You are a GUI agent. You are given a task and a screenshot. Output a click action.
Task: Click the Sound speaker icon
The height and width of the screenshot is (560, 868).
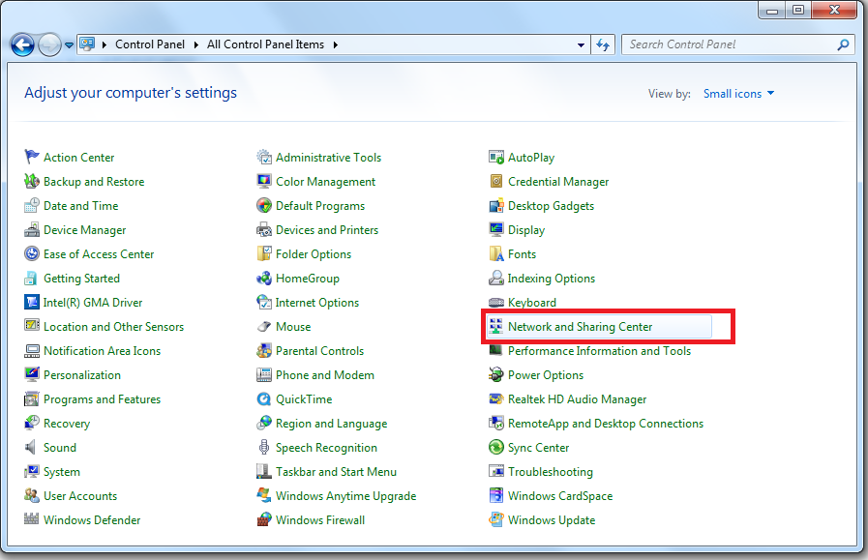(32, 448)
